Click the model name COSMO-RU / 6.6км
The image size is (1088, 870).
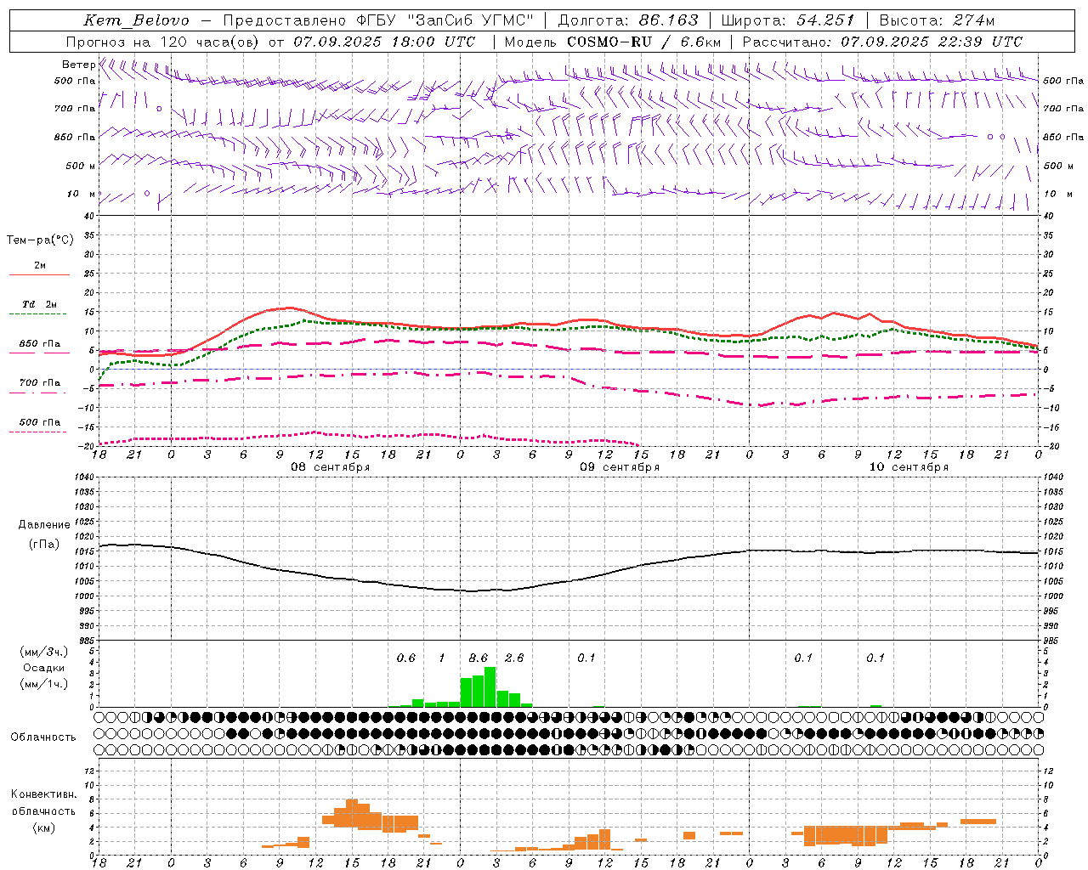click(x=643, y=42)
